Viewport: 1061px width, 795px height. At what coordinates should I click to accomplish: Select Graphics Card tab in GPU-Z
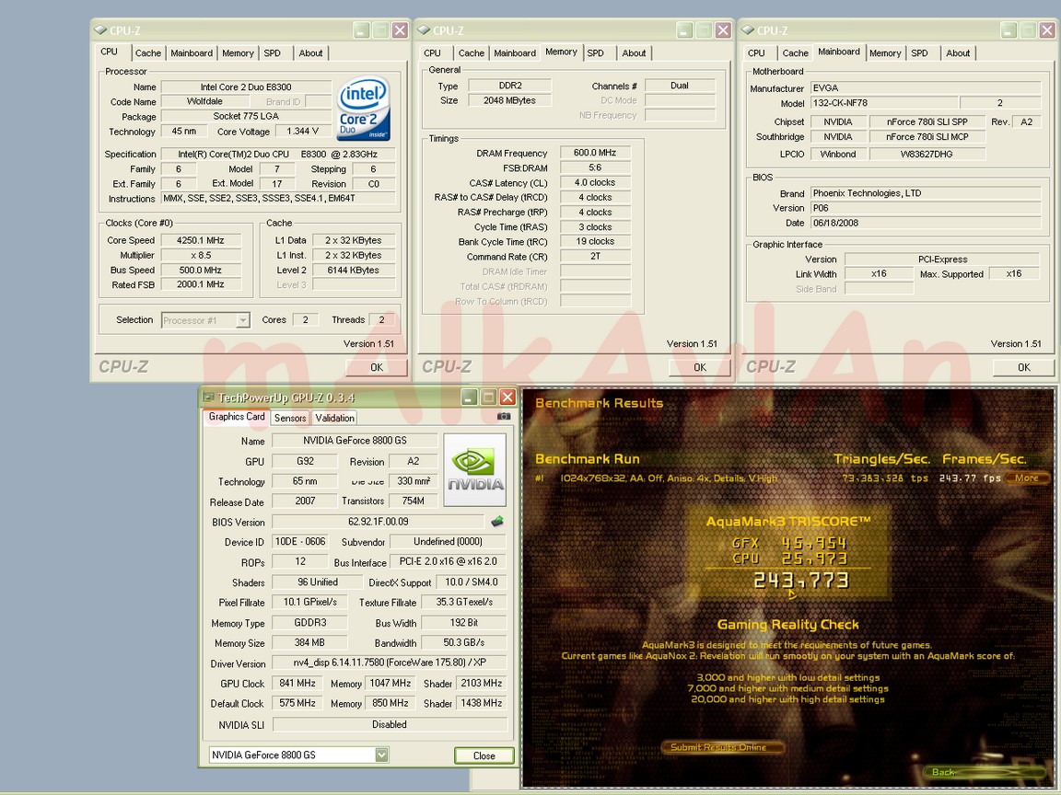[236, 417]
